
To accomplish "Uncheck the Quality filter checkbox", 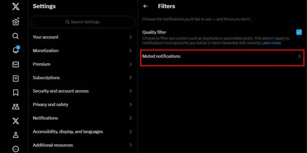I will [299, 32].
